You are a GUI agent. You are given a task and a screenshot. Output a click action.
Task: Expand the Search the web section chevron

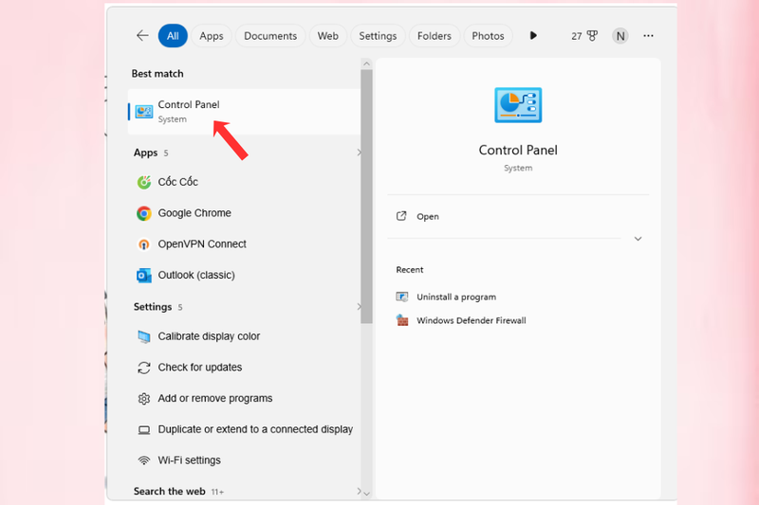click(x=359, y=492)
